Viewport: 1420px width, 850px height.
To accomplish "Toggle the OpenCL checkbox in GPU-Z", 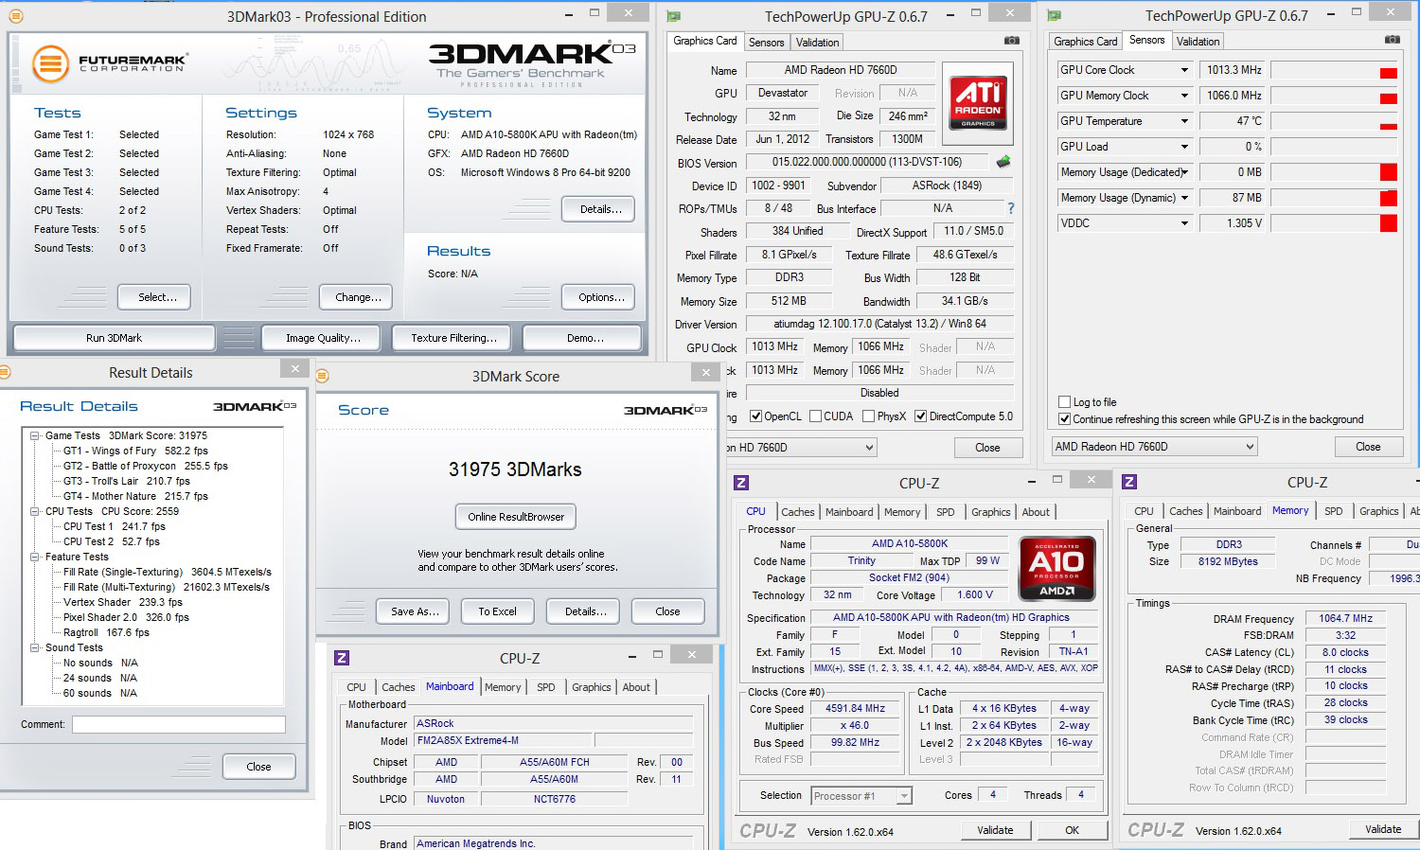I will click(755, 416).
